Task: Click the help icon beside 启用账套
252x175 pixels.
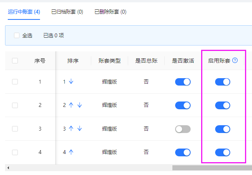Action: click(235, 61)
